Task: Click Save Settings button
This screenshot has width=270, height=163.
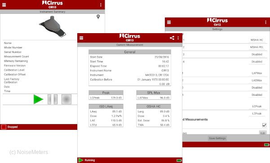Action: [x=217, y=138]
